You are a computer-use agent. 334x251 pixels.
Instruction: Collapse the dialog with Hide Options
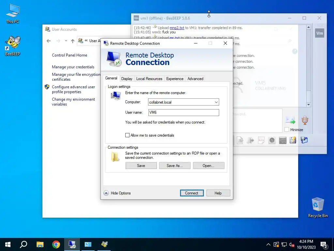[x=117, y=193]
